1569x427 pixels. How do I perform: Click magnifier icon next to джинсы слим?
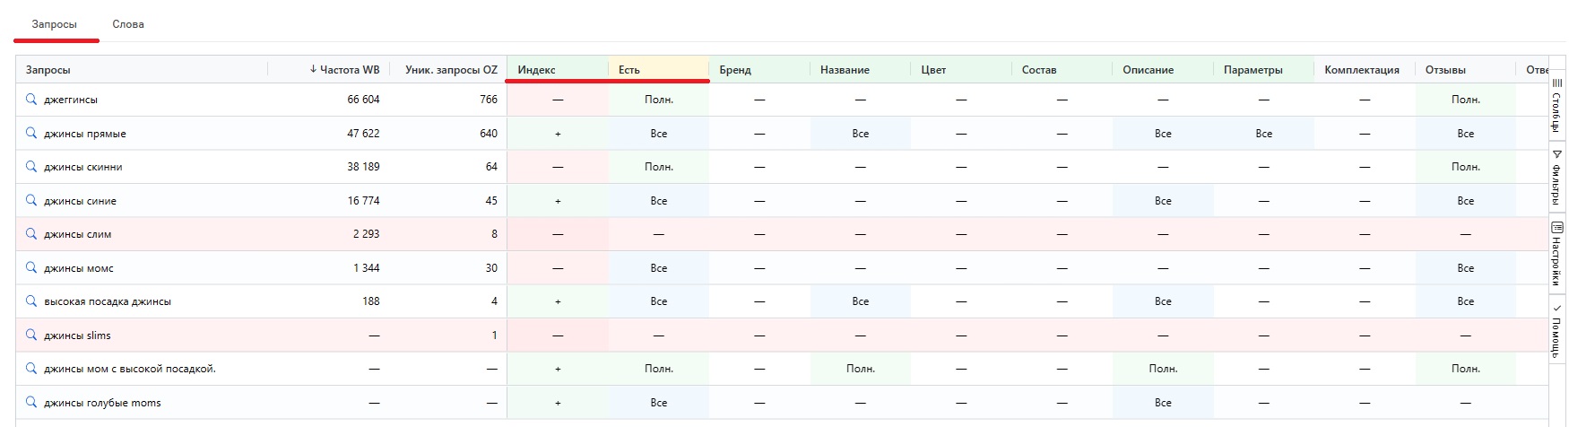pos(31,234)
